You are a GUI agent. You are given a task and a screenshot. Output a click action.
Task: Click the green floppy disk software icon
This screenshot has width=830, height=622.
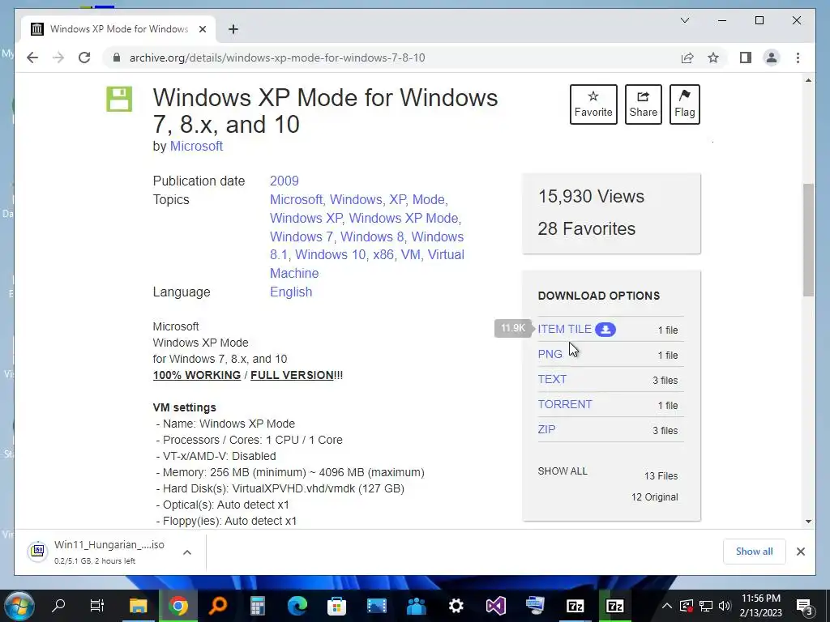click(x=119, y=99)
